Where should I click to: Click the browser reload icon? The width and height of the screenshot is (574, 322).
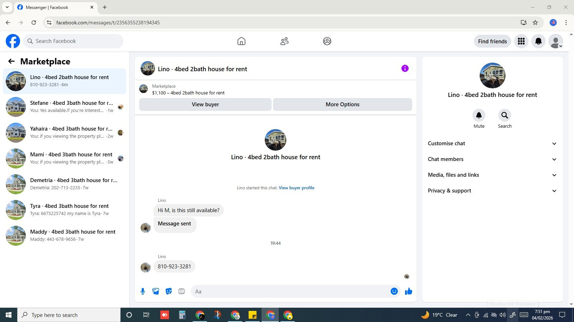point(34,23)
